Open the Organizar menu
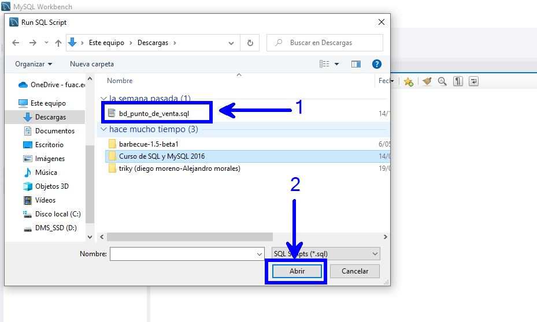Image resolution: width=537 pixels, height=322 pixels. point(34,64)
